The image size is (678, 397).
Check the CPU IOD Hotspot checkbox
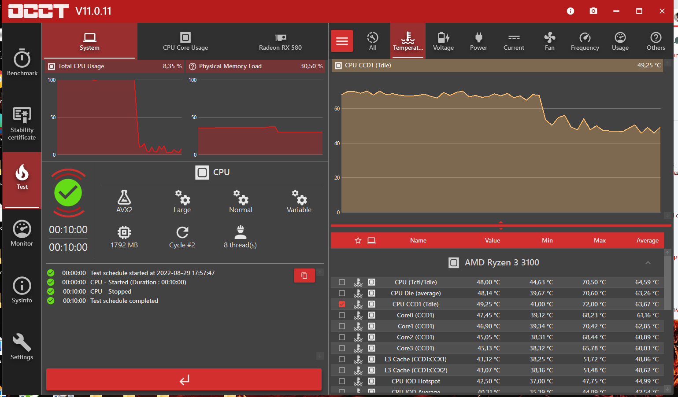coord(342,381)
